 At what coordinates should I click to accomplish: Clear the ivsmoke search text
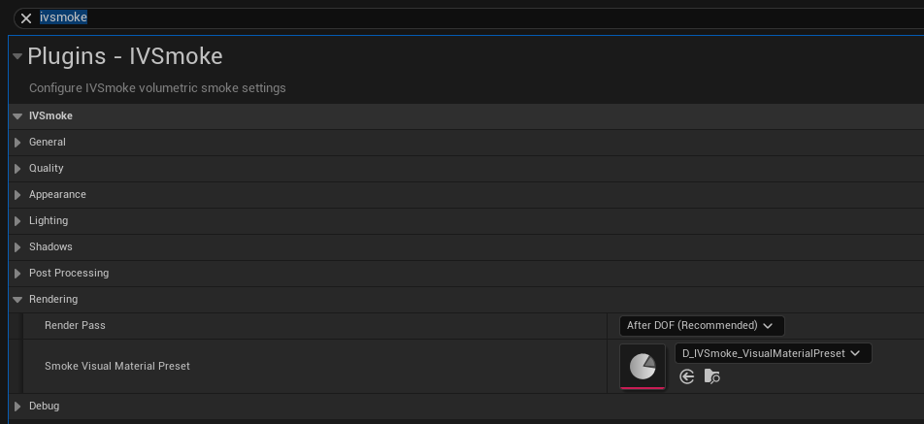point(26,17)
